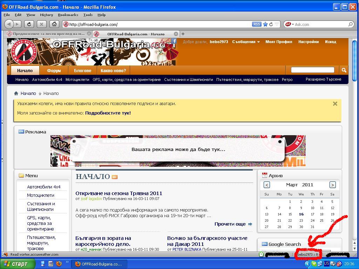The width and height of the screenshot is (359, 269).
Task: Open the 'Настройки' header link
Action: 309,42
